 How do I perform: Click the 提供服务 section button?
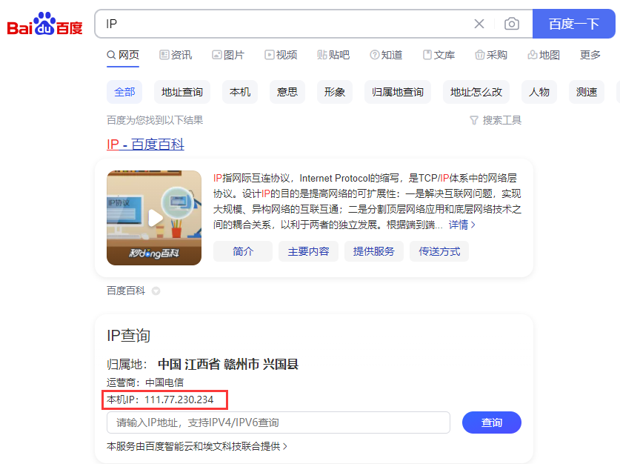pyautogui.click(x=373, y=251)
